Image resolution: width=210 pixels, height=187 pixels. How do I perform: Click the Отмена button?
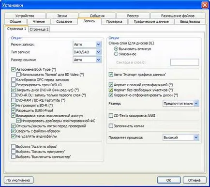tap(195, 180)
